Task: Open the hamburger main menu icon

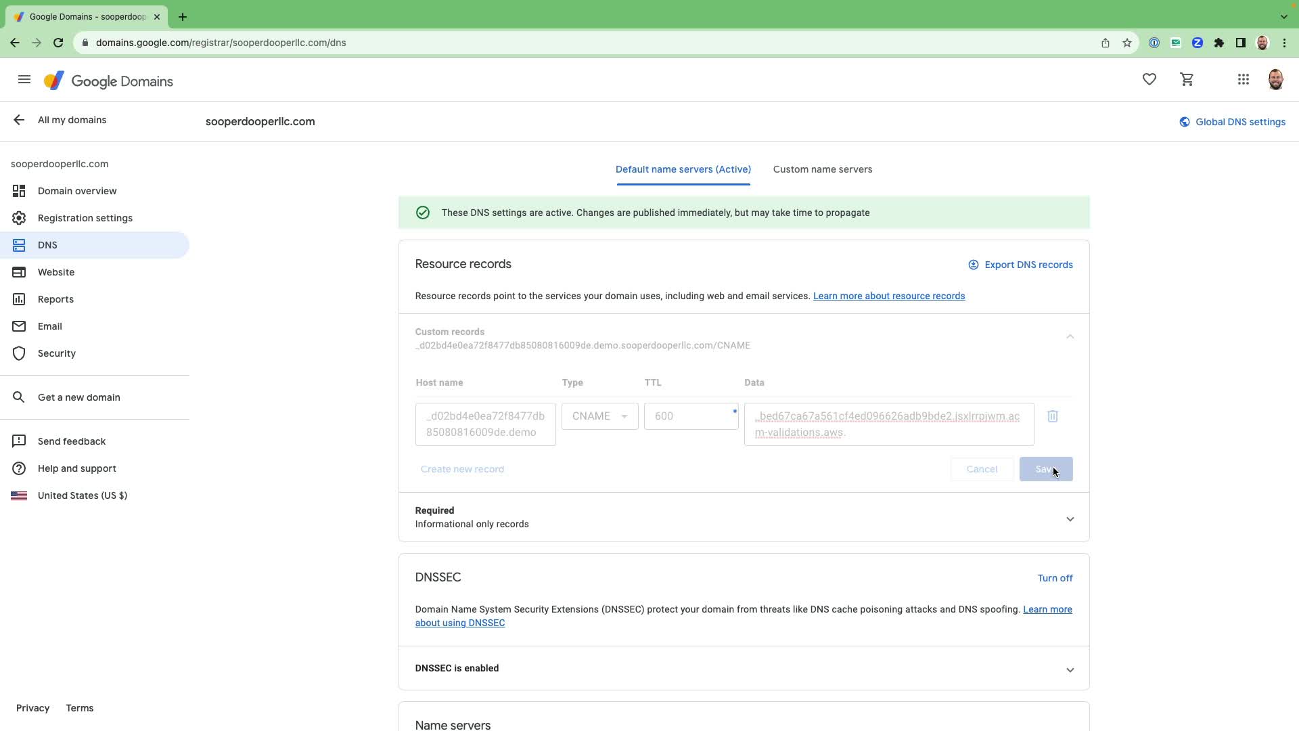Action: [x=24, y=80]
